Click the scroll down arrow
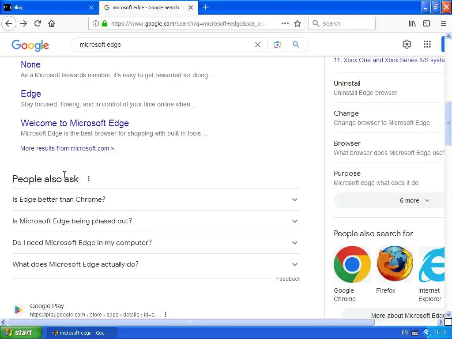The image size is (452, 339). click(x=448, y=314)
